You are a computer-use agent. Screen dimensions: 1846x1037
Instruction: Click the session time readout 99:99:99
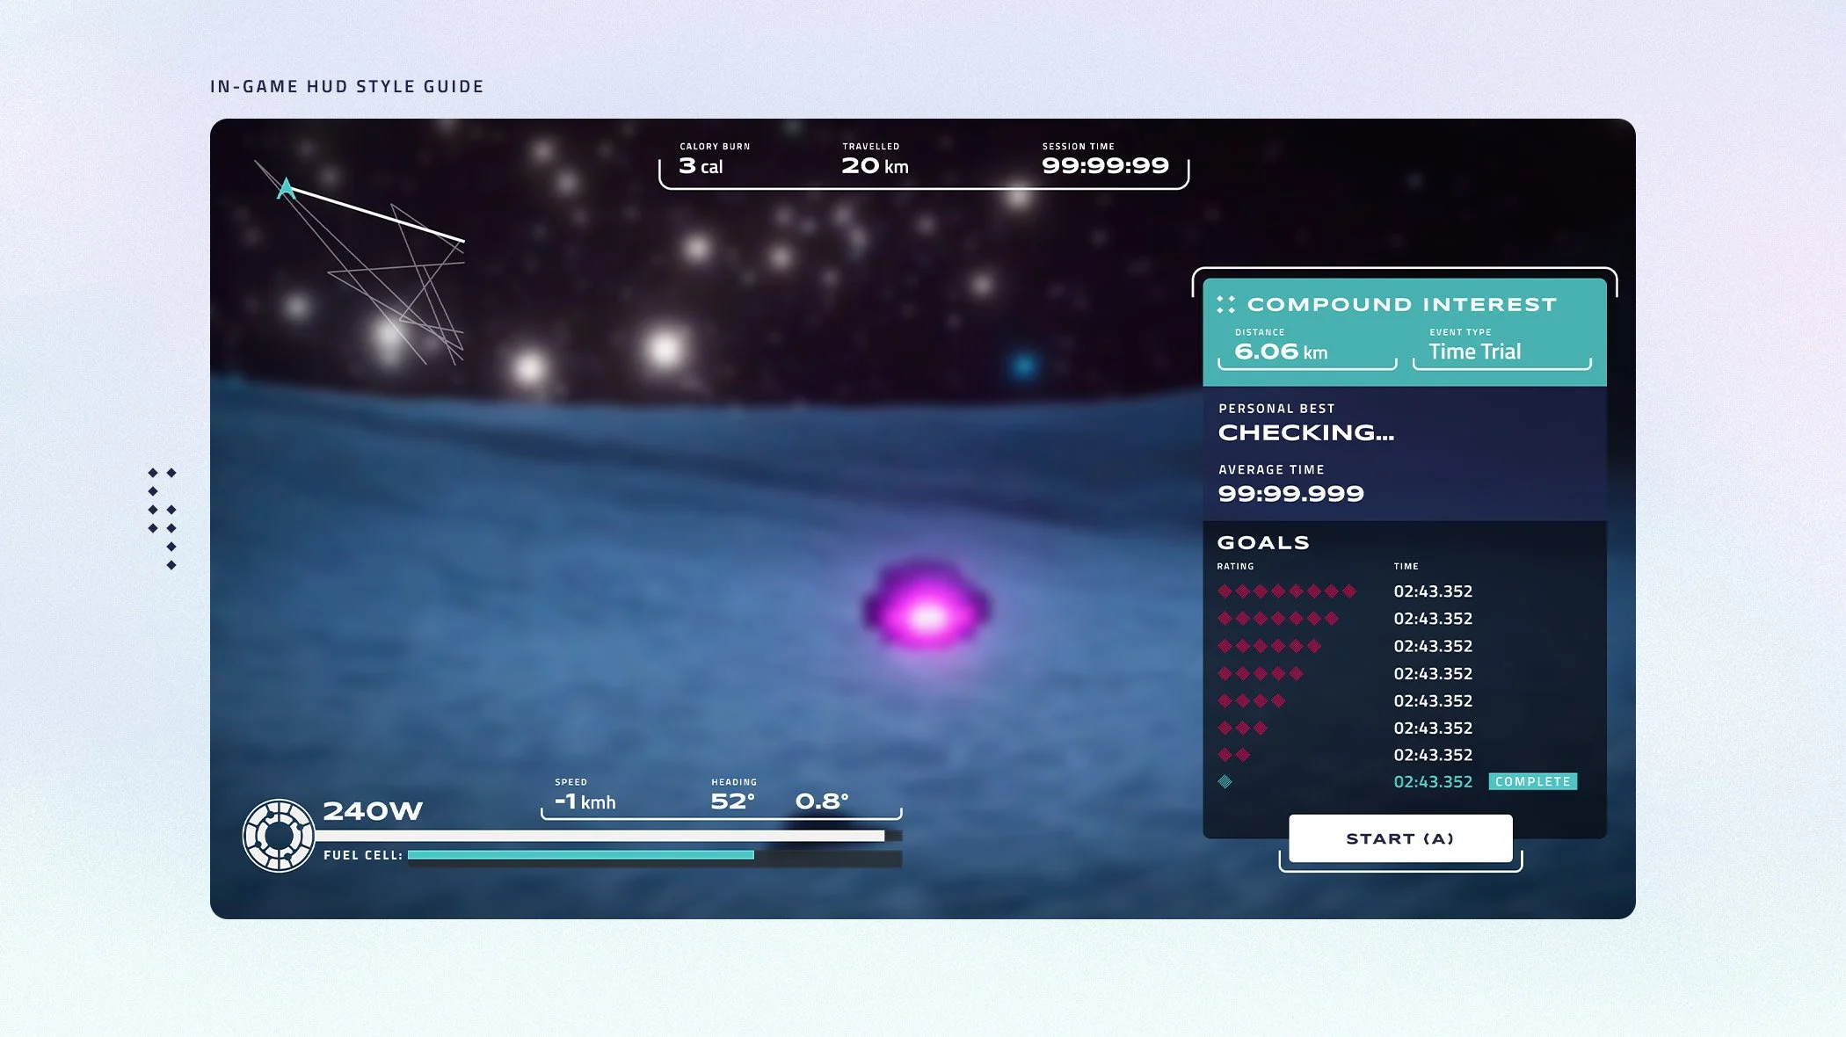(x=1105, y=165)
